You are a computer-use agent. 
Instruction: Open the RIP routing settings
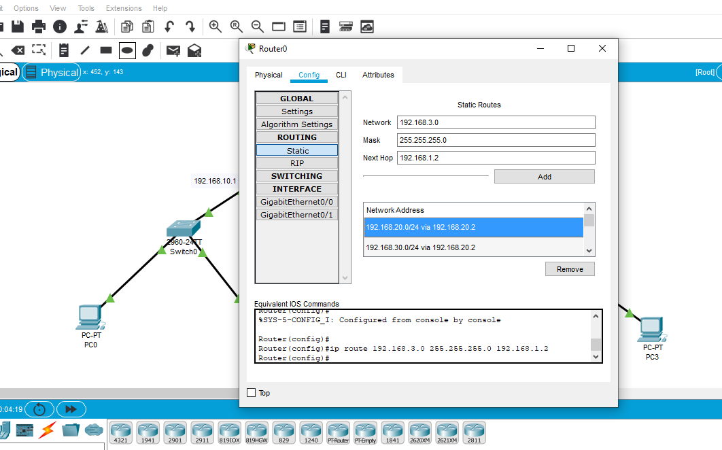297,162
